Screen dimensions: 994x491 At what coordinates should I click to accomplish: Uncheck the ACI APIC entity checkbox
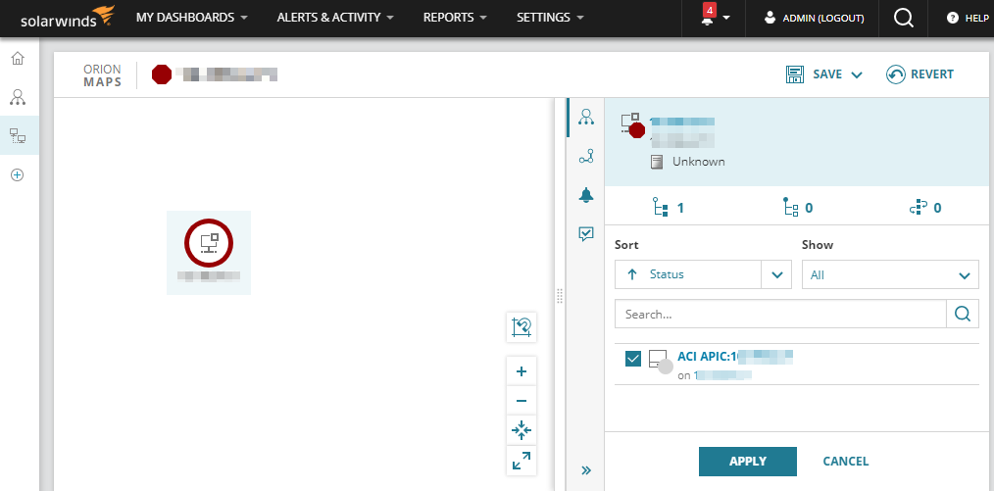(633, 359)
